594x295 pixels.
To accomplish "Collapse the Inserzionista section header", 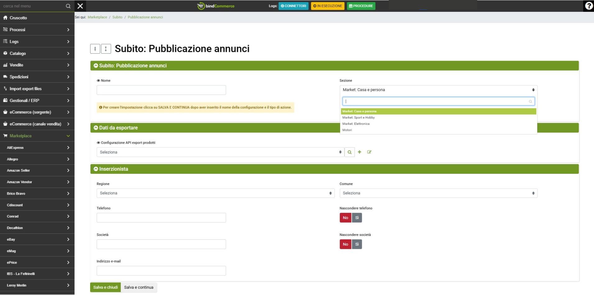I will pos(113,169).
